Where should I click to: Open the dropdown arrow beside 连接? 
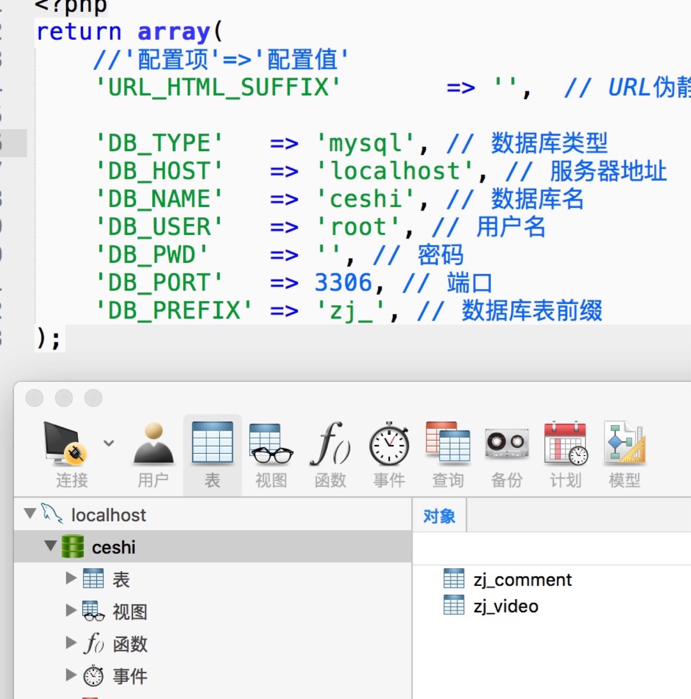tap(109, 443)
